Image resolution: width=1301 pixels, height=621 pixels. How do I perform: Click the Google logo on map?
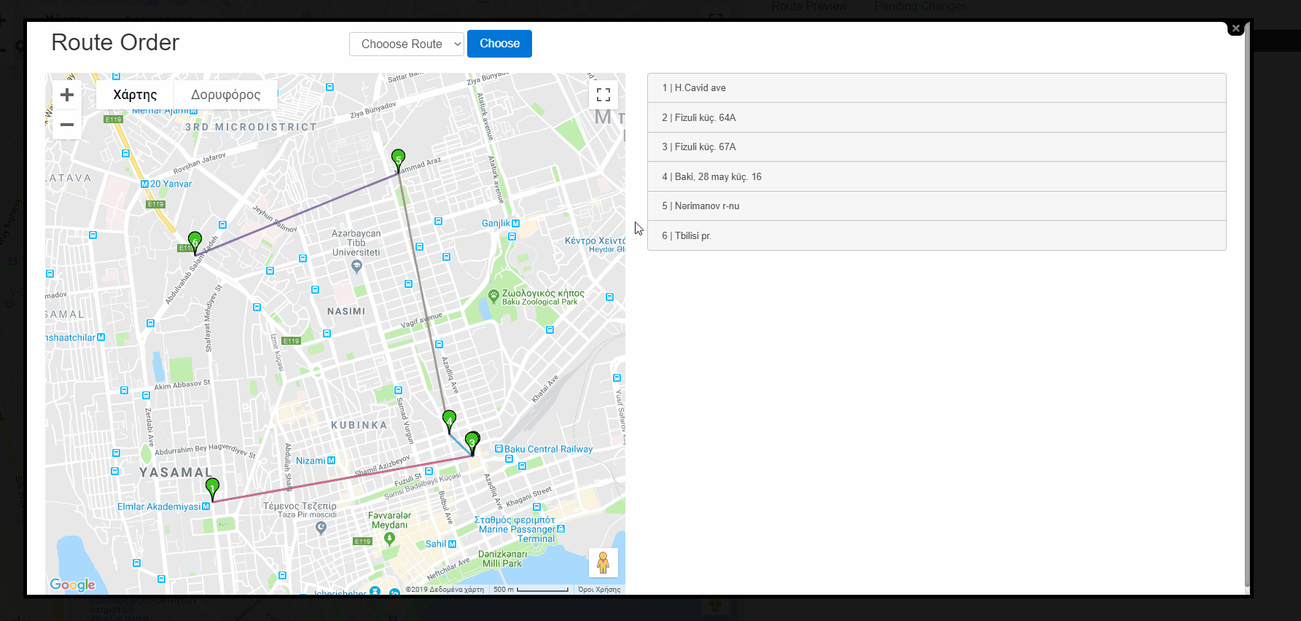tap(72, 585)
